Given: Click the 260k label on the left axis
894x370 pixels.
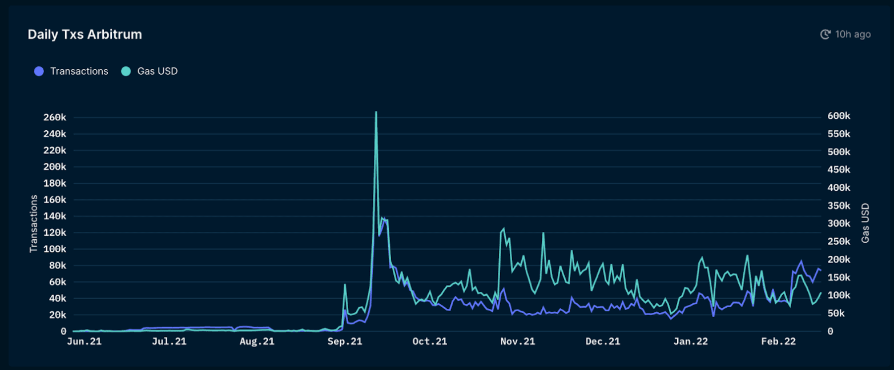Looking at the screenshot, I should [x=55, y=118].
